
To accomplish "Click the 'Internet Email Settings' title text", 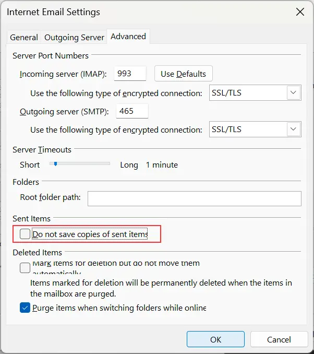I will click(54, 12).
